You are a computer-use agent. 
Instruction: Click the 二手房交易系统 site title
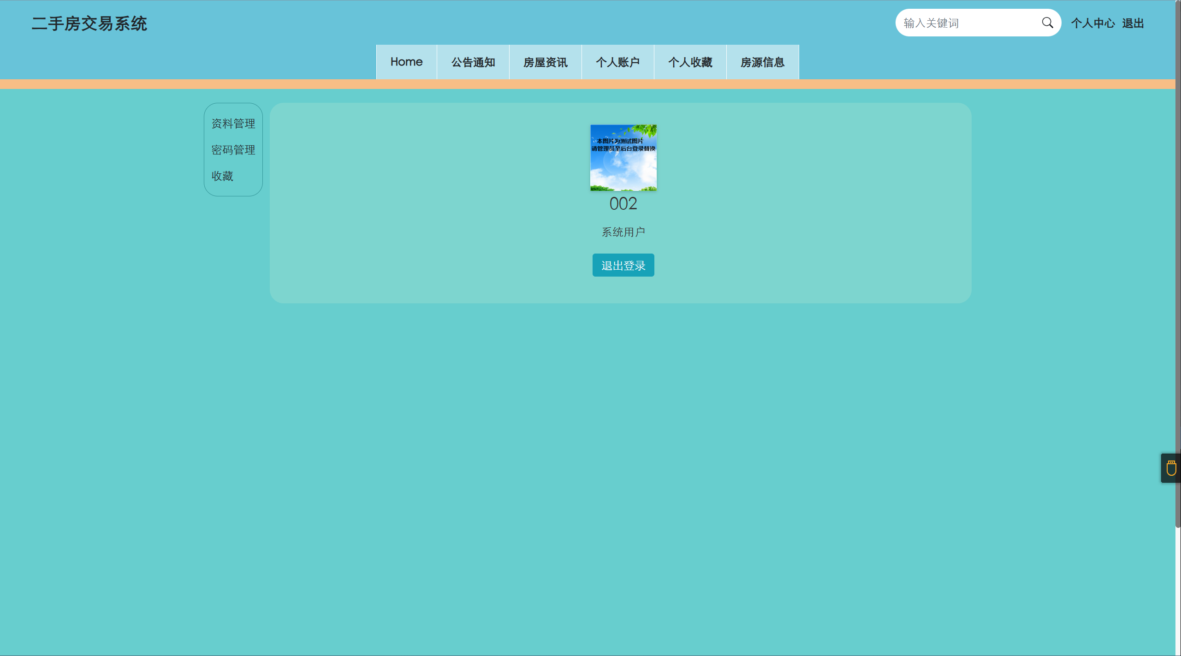[x=89, y=24]
